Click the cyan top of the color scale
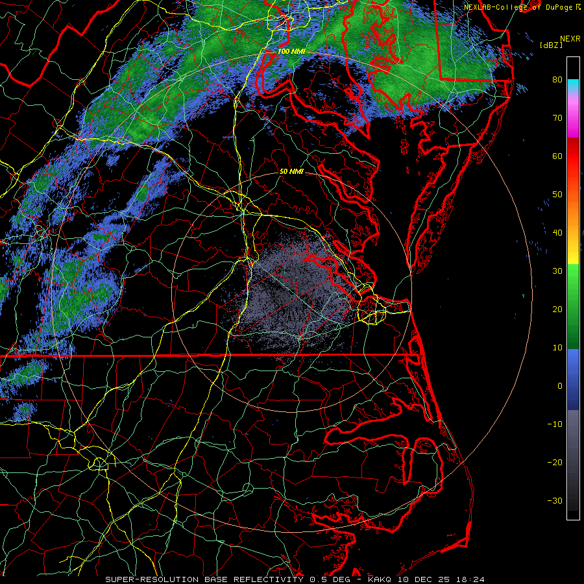 point(573,85)
